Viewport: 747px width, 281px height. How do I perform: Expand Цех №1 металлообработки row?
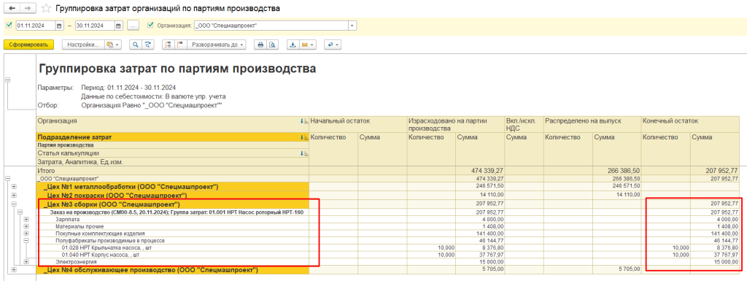(x=13, y=186)
